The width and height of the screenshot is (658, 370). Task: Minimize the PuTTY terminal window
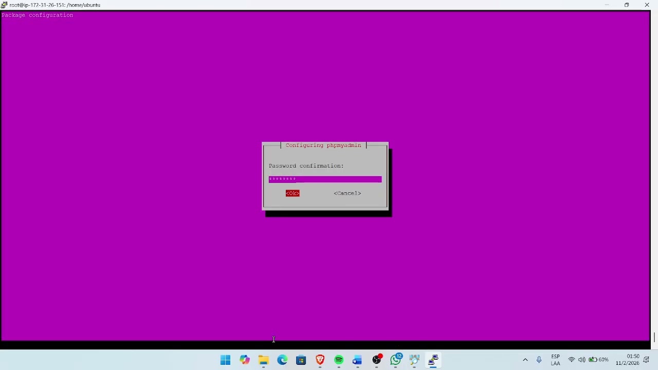point(607,5)
